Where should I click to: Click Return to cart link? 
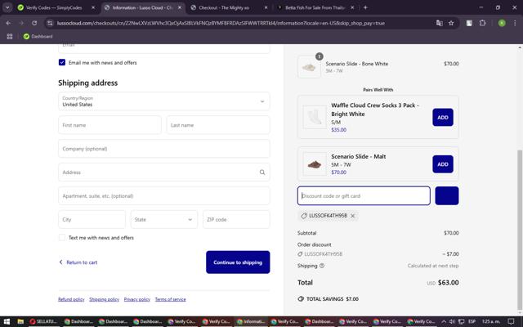[78, 262]
